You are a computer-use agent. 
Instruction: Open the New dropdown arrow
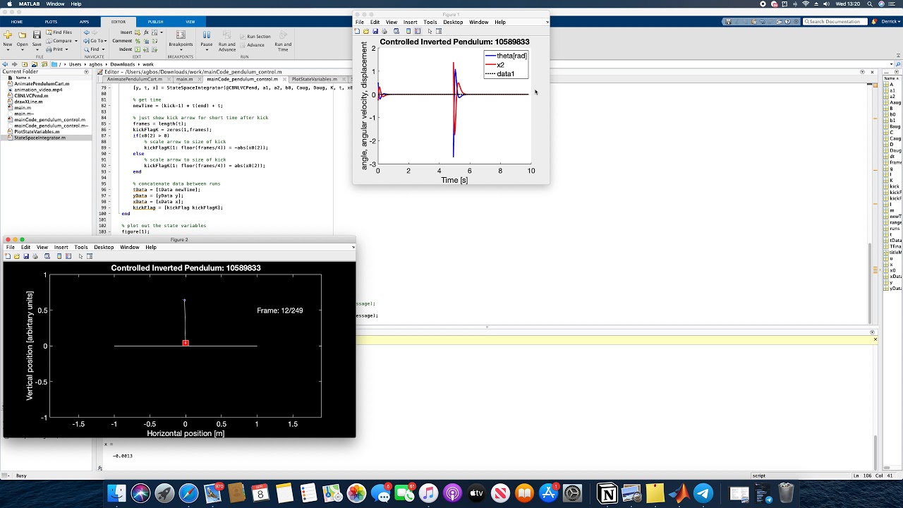tap(7, 49)
